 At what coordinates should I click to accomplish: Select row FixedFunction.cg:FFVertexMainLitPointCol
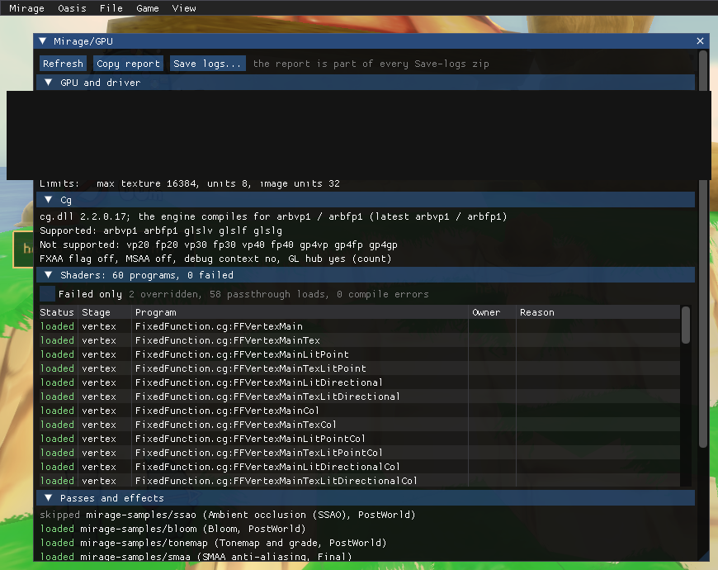click(x=360, y=439)
